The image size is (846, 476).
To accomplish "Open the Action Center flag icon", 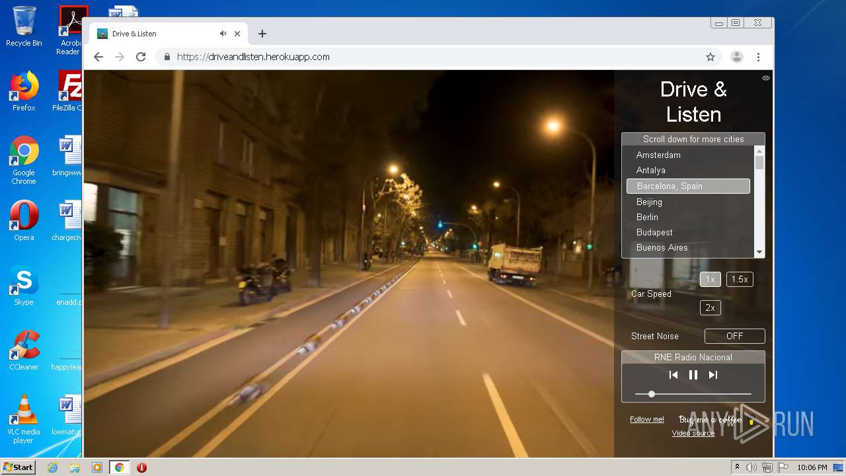I will pos(783,467).
